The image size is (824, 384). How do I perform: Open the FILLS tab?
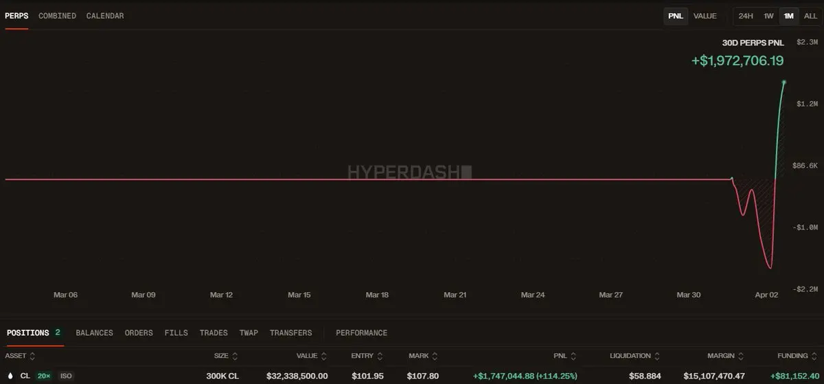(x=176, y=332)
